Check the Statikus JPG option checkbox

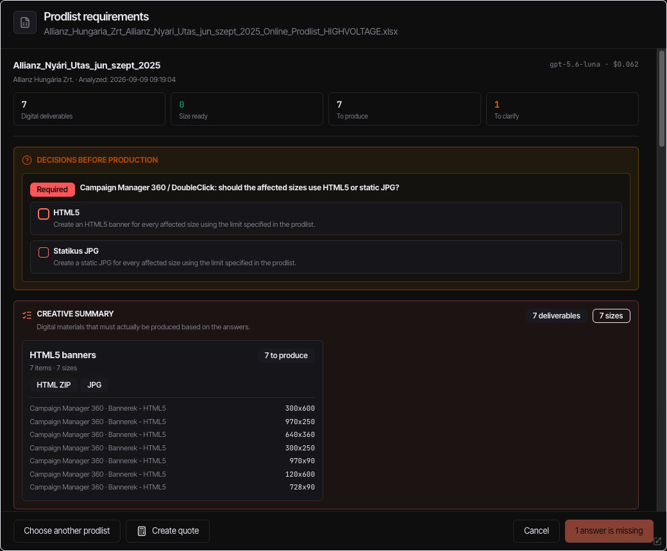pos(44,252)
